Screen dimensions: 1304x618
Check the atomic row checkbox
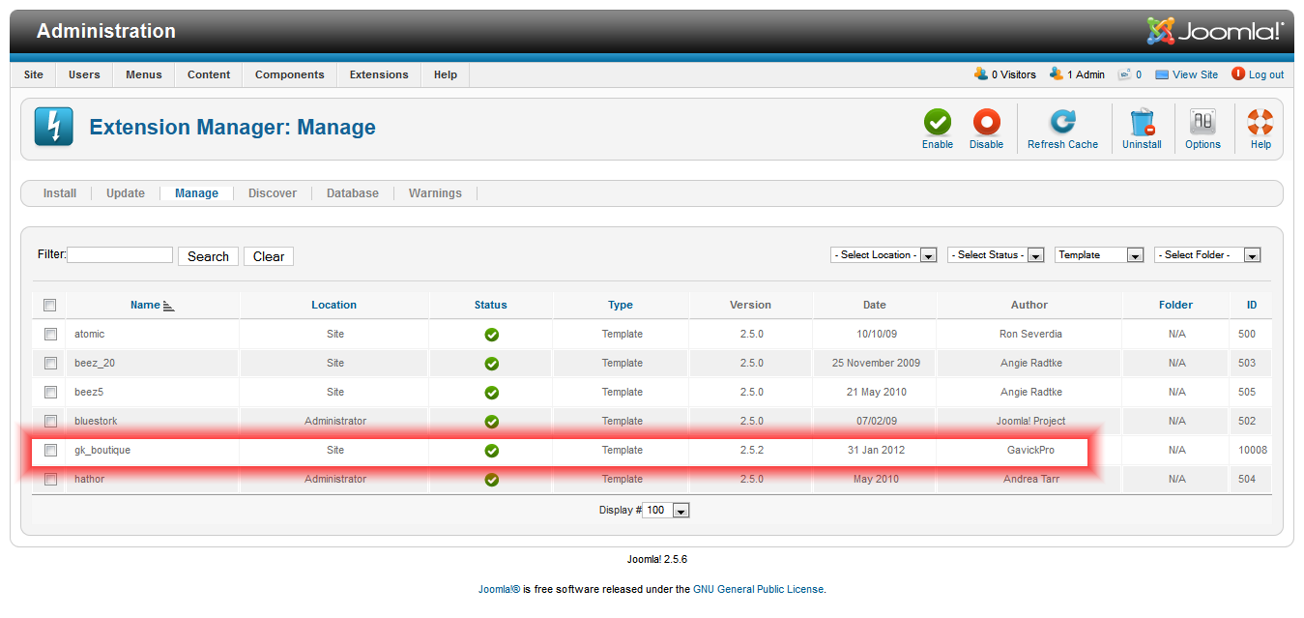(x=50, y=334)
